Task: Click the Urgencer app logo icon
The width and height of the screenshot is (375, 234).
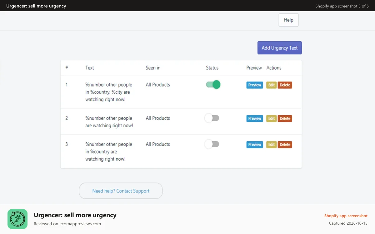Action: coord(17,219)
